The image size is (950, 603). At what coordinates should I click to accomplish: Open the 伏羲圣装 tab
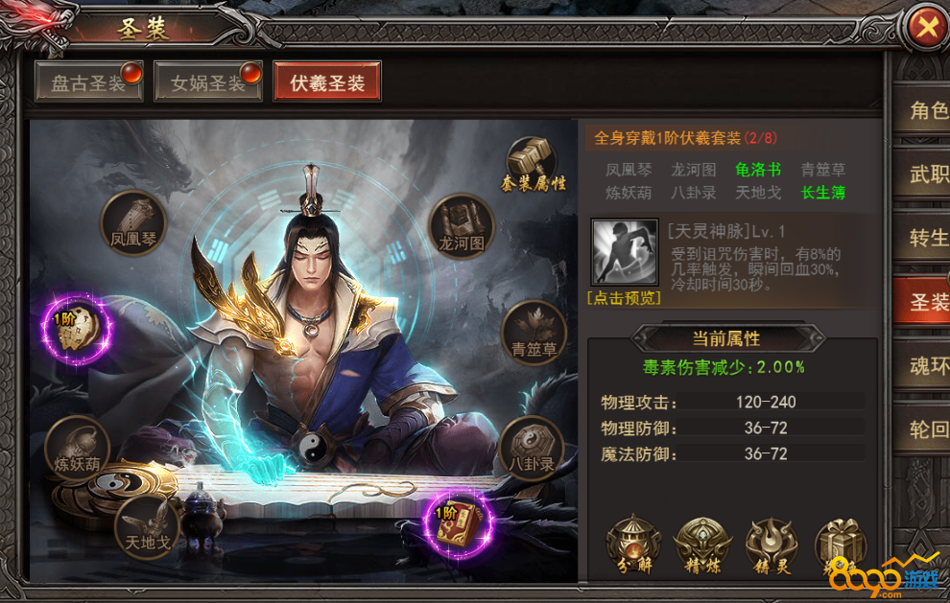327,81
